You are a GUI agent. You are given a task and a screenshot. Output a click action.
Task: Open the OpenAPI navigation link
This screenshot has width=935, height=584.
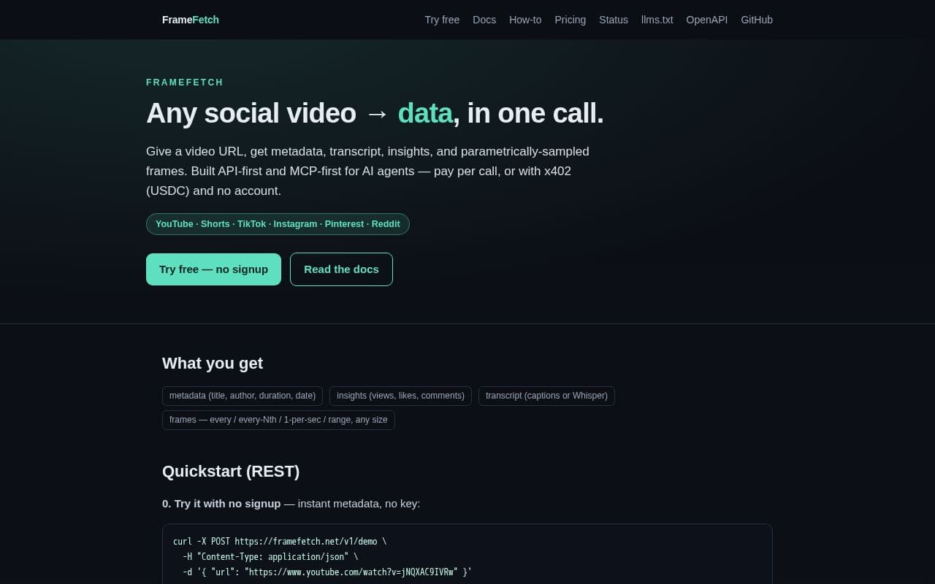pyautogui.click(x=707, y=20)
